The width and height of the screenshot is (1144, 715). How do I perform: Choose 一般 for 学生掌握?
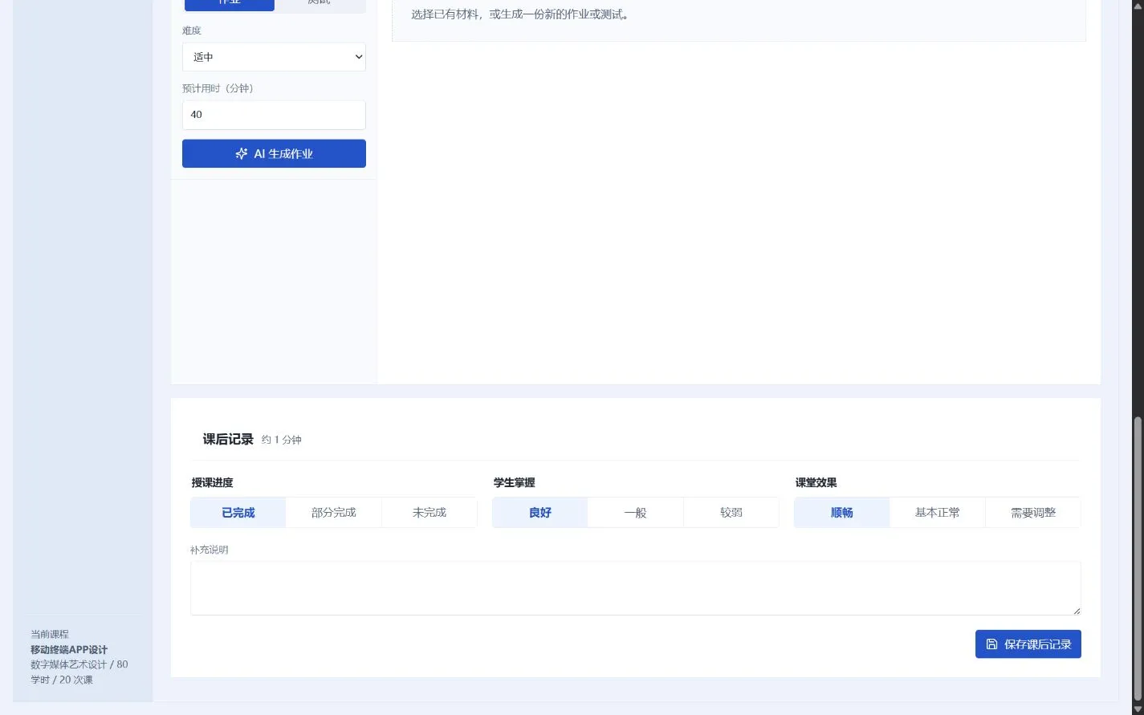coord(635,513)
